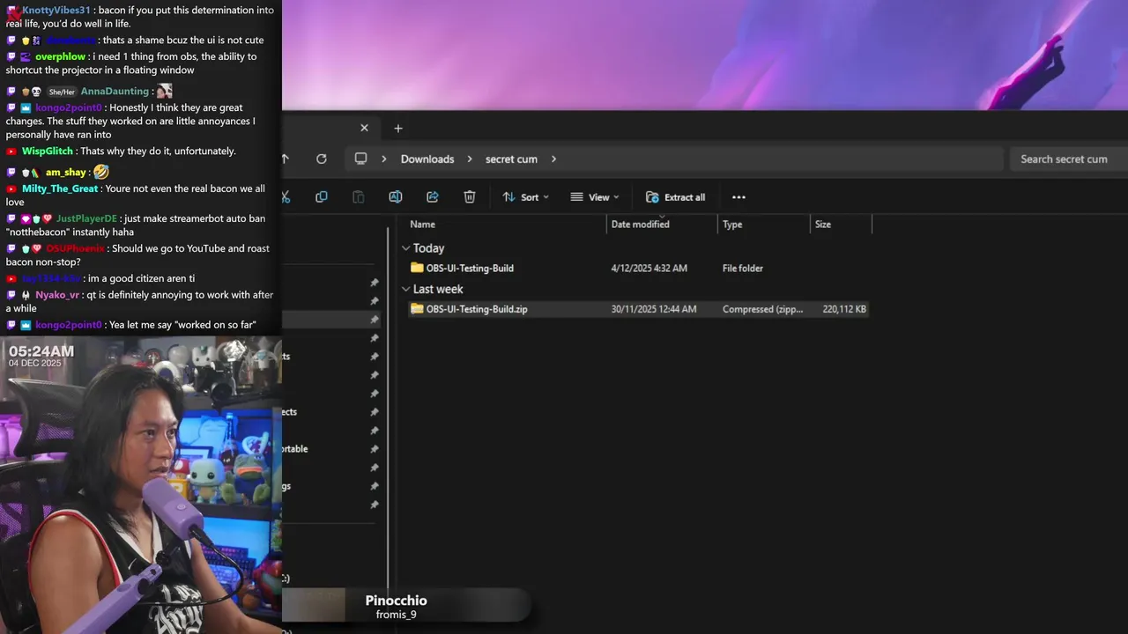Close the current File Explorer tab
Screen dimensions: 1128x634
click(364, 128)
